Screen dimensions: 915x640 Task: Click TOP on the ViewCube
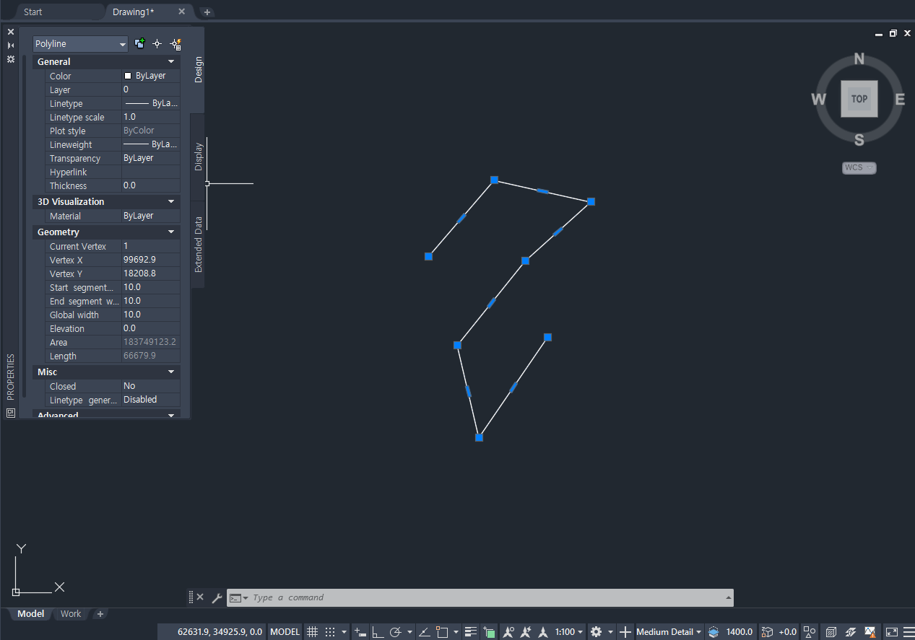(859, 99)
